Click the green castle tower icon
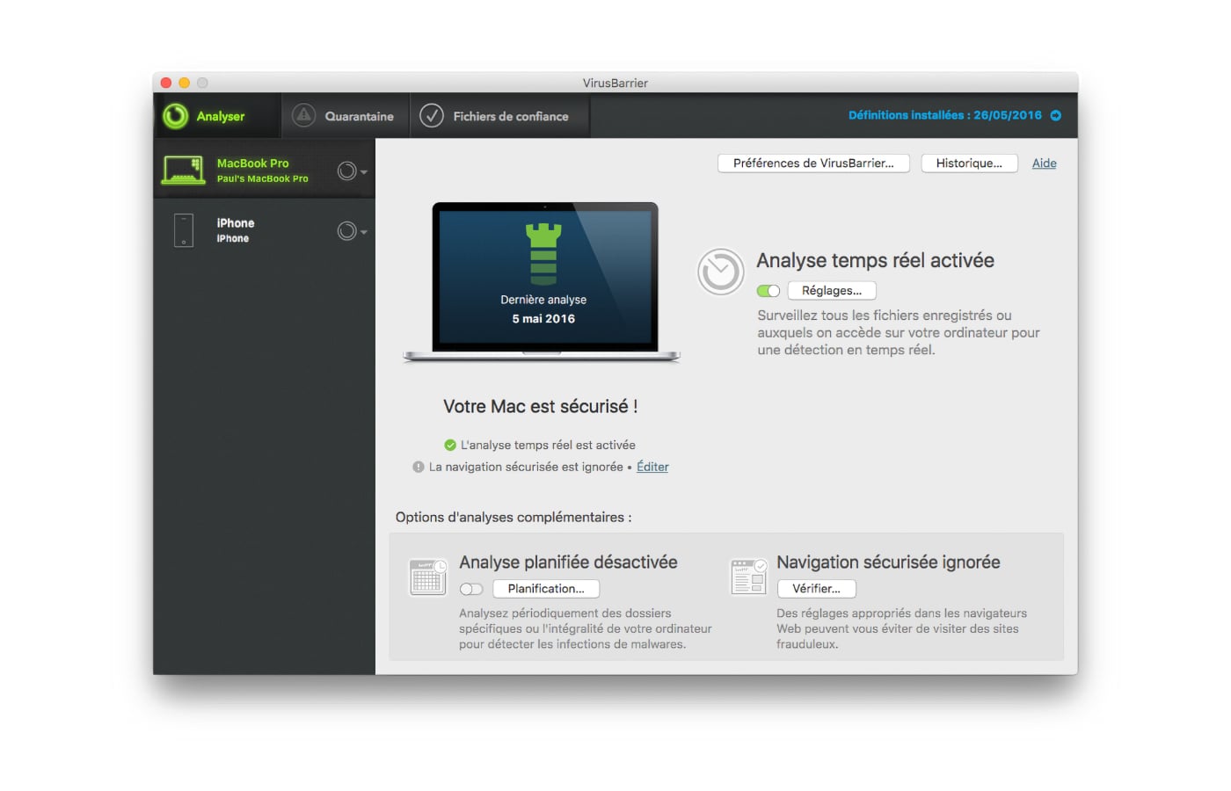This screenshot has height=791, width=1231. tap(543, 254)
